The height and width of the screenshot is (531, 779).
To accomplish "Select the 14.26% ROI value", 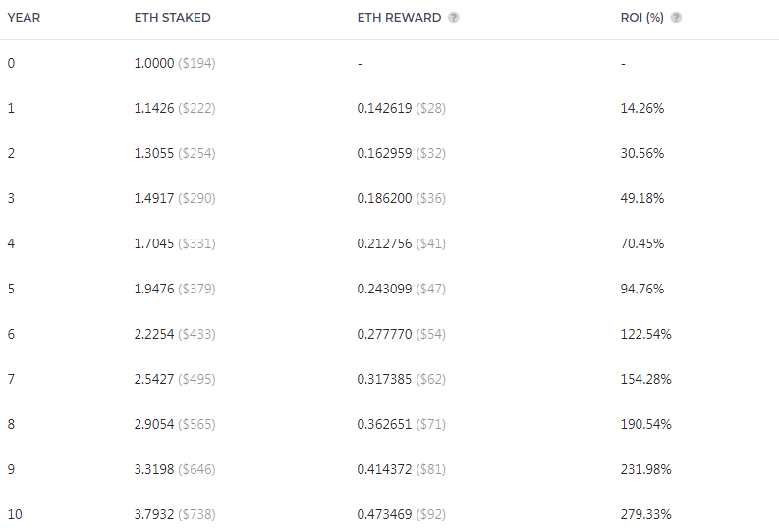I will [642, 108].
